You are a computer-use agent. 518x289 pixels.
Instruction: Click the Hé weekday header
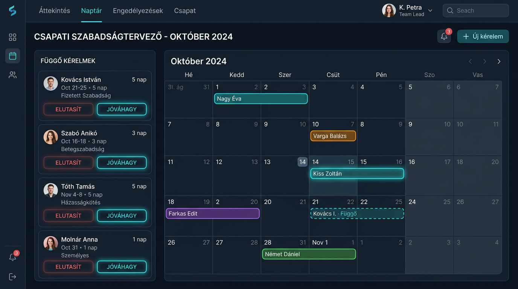[x=189, y=75]
